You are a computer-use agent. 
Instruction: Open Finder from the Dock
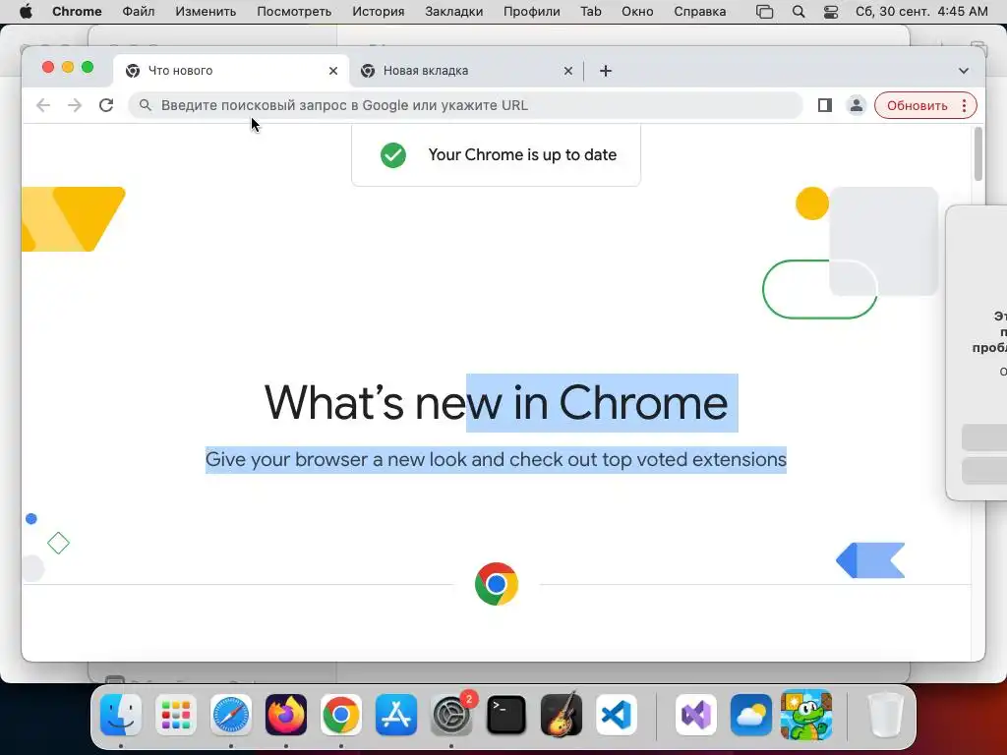coord(121,715)
